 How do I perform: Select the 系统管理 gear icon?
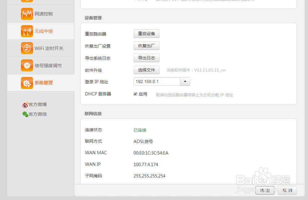tap(27, 83)
